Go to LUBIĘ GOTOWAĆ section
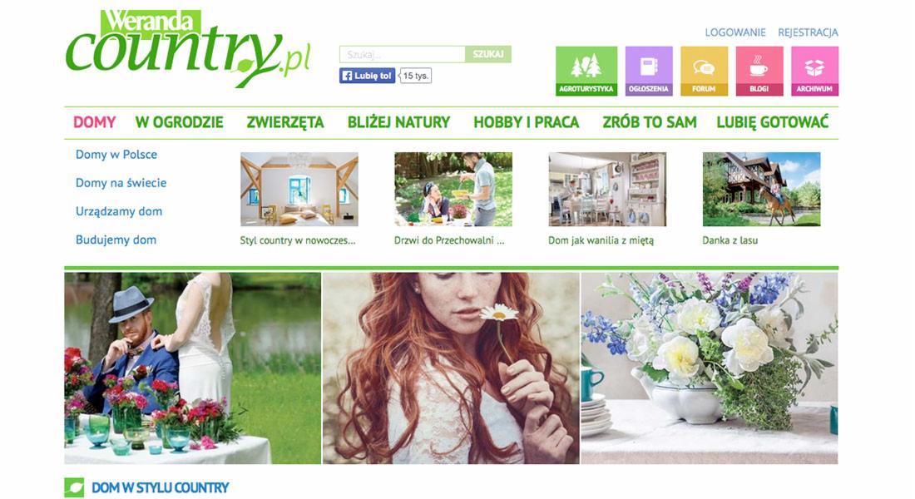 [x=772, y=122]
